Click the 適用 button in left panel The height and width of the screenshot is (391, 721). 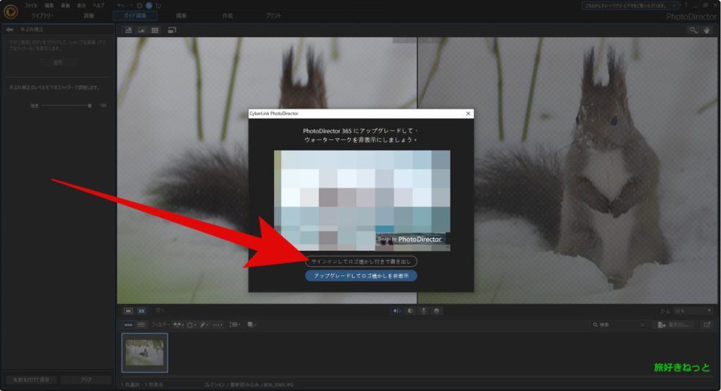coord(58,62)
